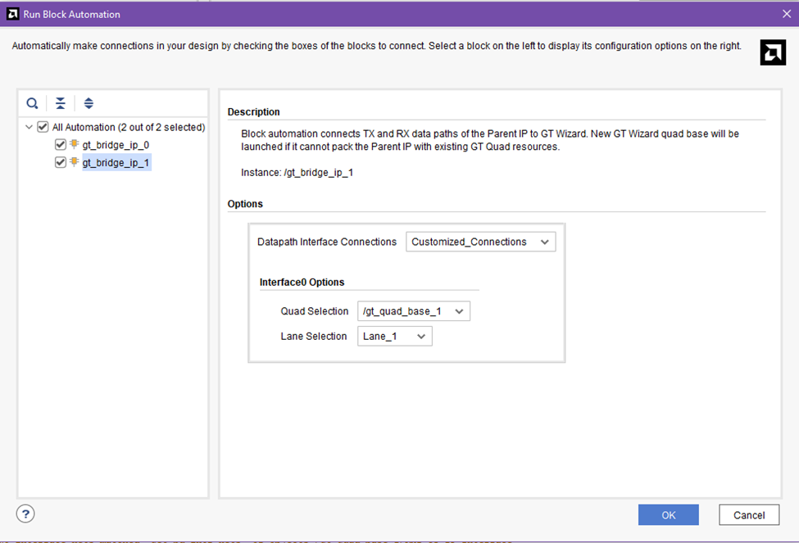Select gt_bridge_ip_1 in the tree
The height and width of the screenshot is (543, 799).
[x=116, y=163]
